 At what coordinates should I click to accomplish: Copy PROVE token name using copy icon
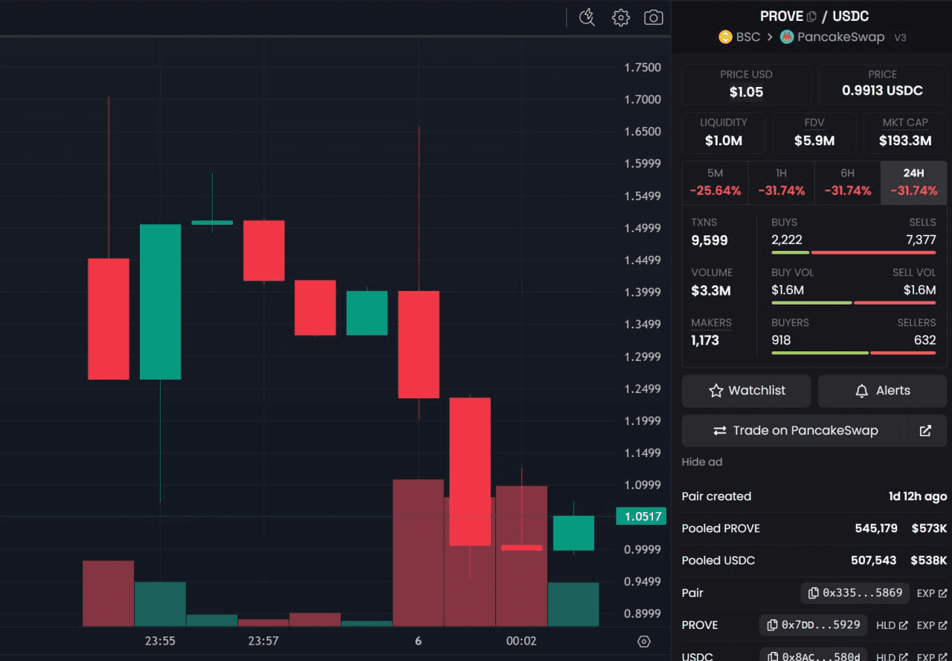point(811,16)
